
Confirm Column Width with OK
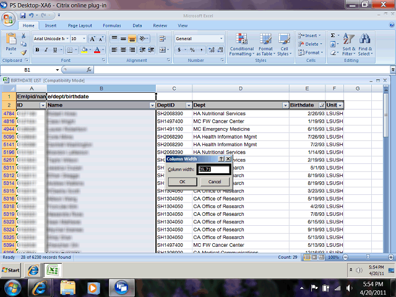point(183,182)
